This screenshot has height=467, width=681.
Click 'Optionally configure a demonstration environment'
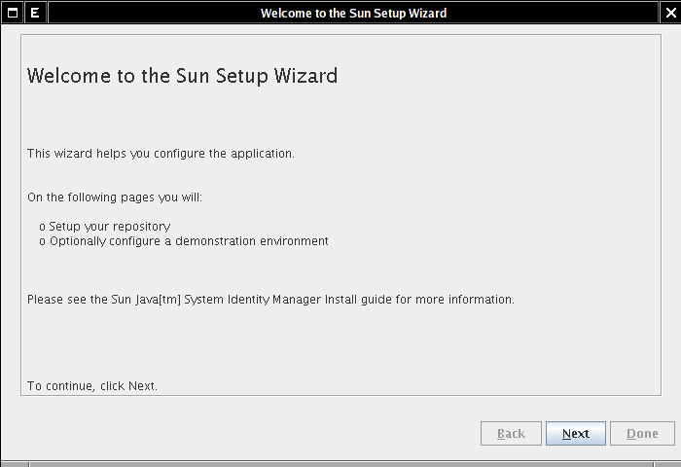[x=184, y=241]
